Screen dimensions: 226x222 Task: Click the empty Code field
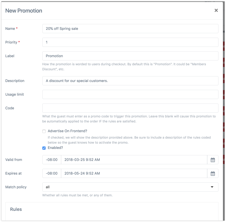click(x=130, y=108)
